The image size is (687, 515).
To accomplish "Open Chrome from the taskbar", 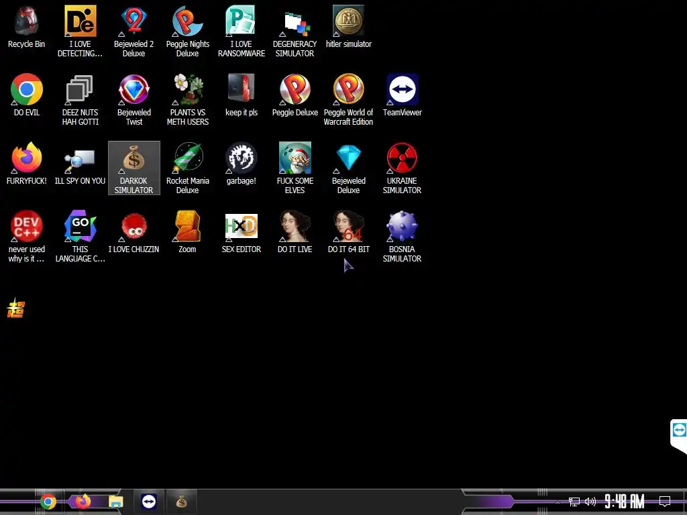I will pos(48,502).
